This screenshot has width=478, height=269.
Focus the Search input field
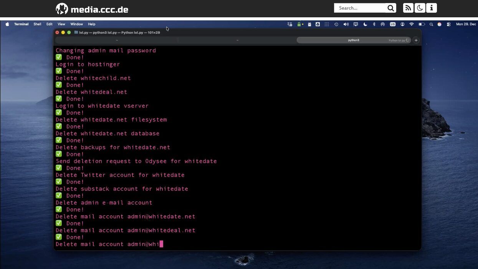(360, 8)
